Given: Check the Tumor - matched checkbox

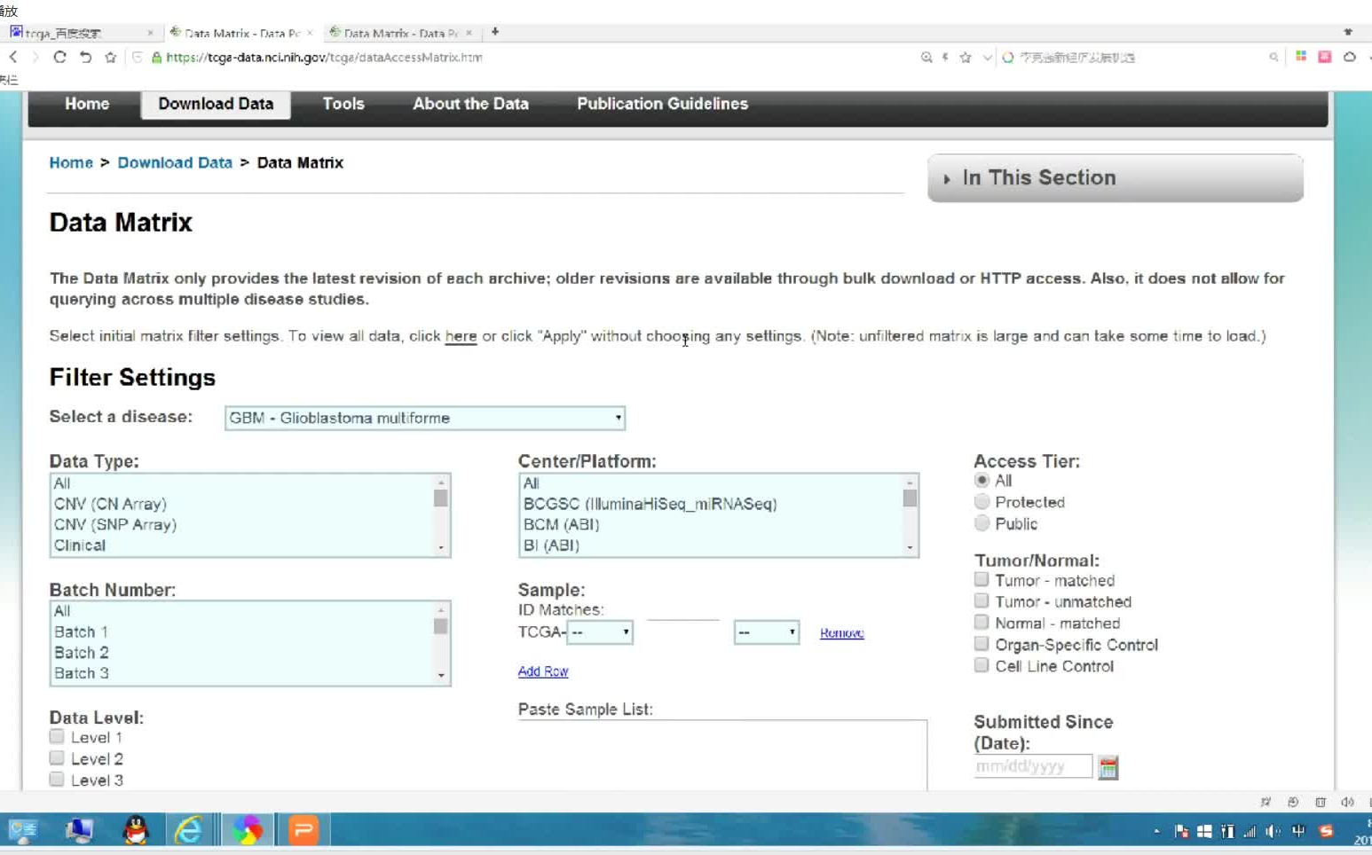Looking at the screenshot, I should pos(982,579).
